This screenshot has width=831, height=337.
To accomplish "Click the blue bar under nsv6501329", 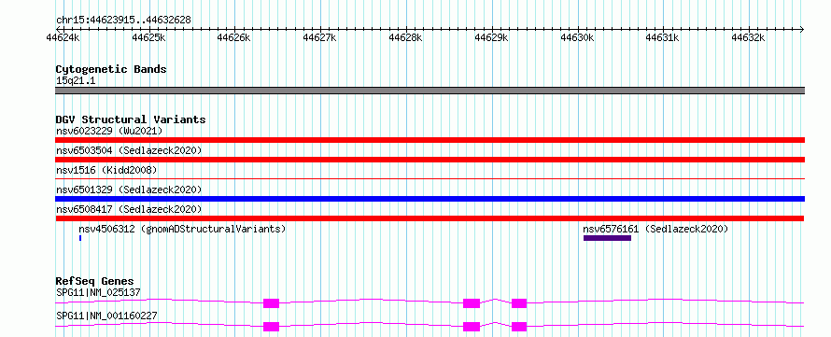I will tap(430, 199).
